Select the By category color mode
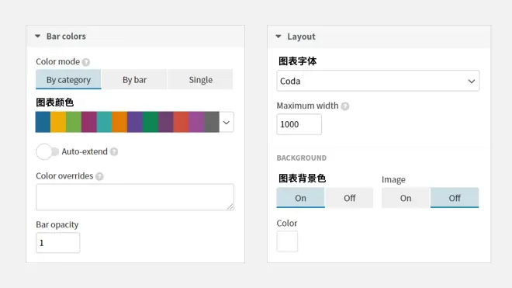Viewport: 512px width, 288px height. [68, 79]
